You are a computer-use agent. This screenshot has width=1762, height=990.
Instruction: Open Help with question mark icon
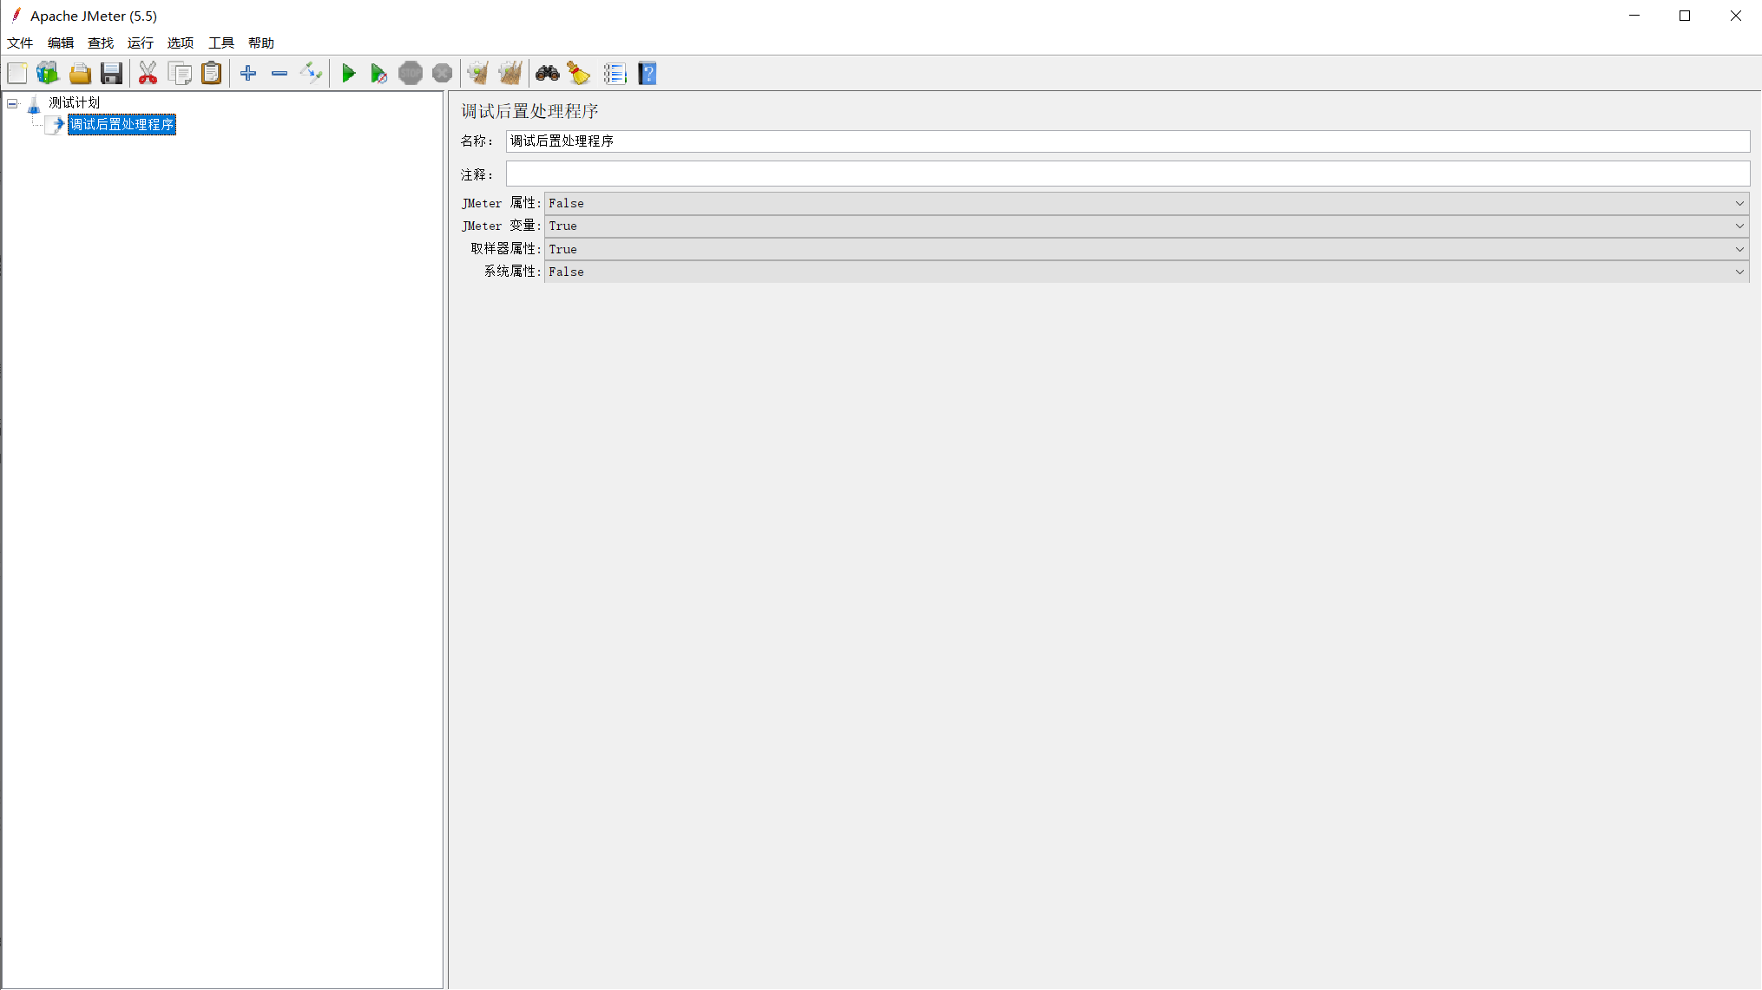pyautogui.click(x=648, y=74)
